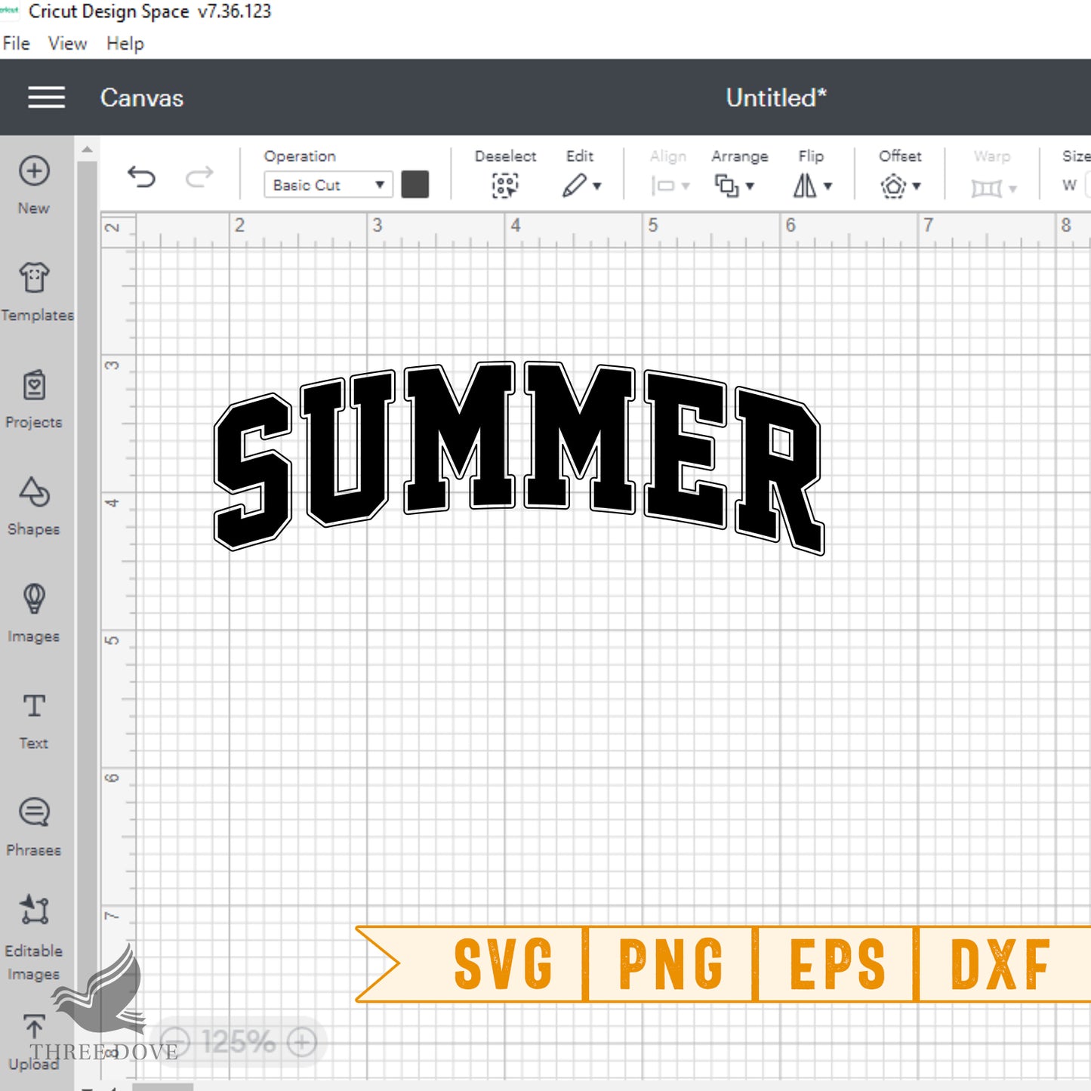Click the Flip icon
Image resolution: width=1091 pixels, height=1091 pixels.
pos(805,185)
